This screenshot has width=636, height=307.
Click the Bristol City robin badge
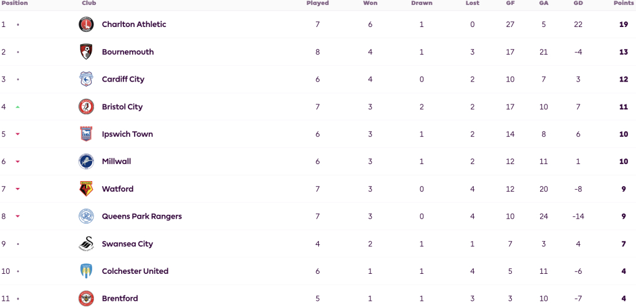[x=86, y=107]
